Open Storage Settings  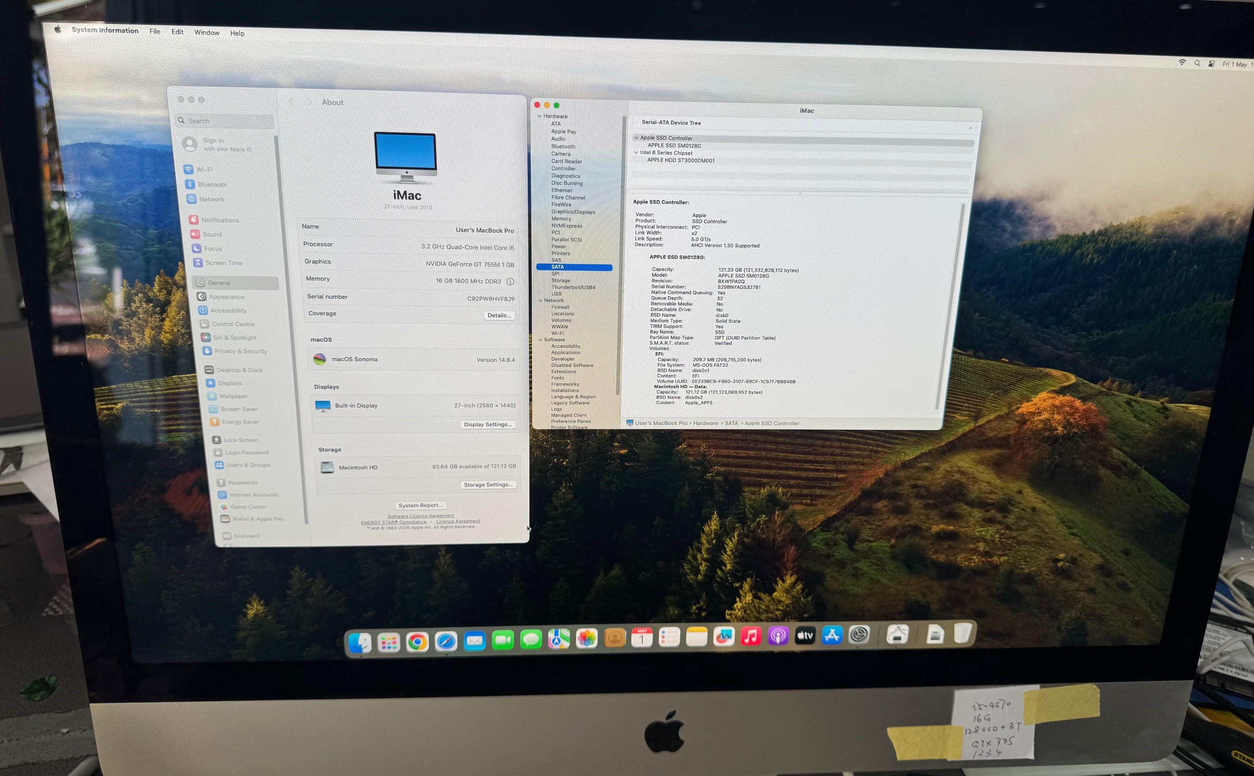point(488,485)
